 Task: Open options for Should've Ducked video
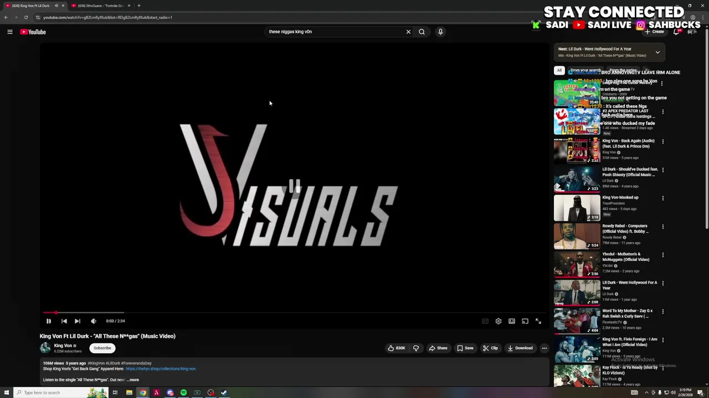point(662,170)
